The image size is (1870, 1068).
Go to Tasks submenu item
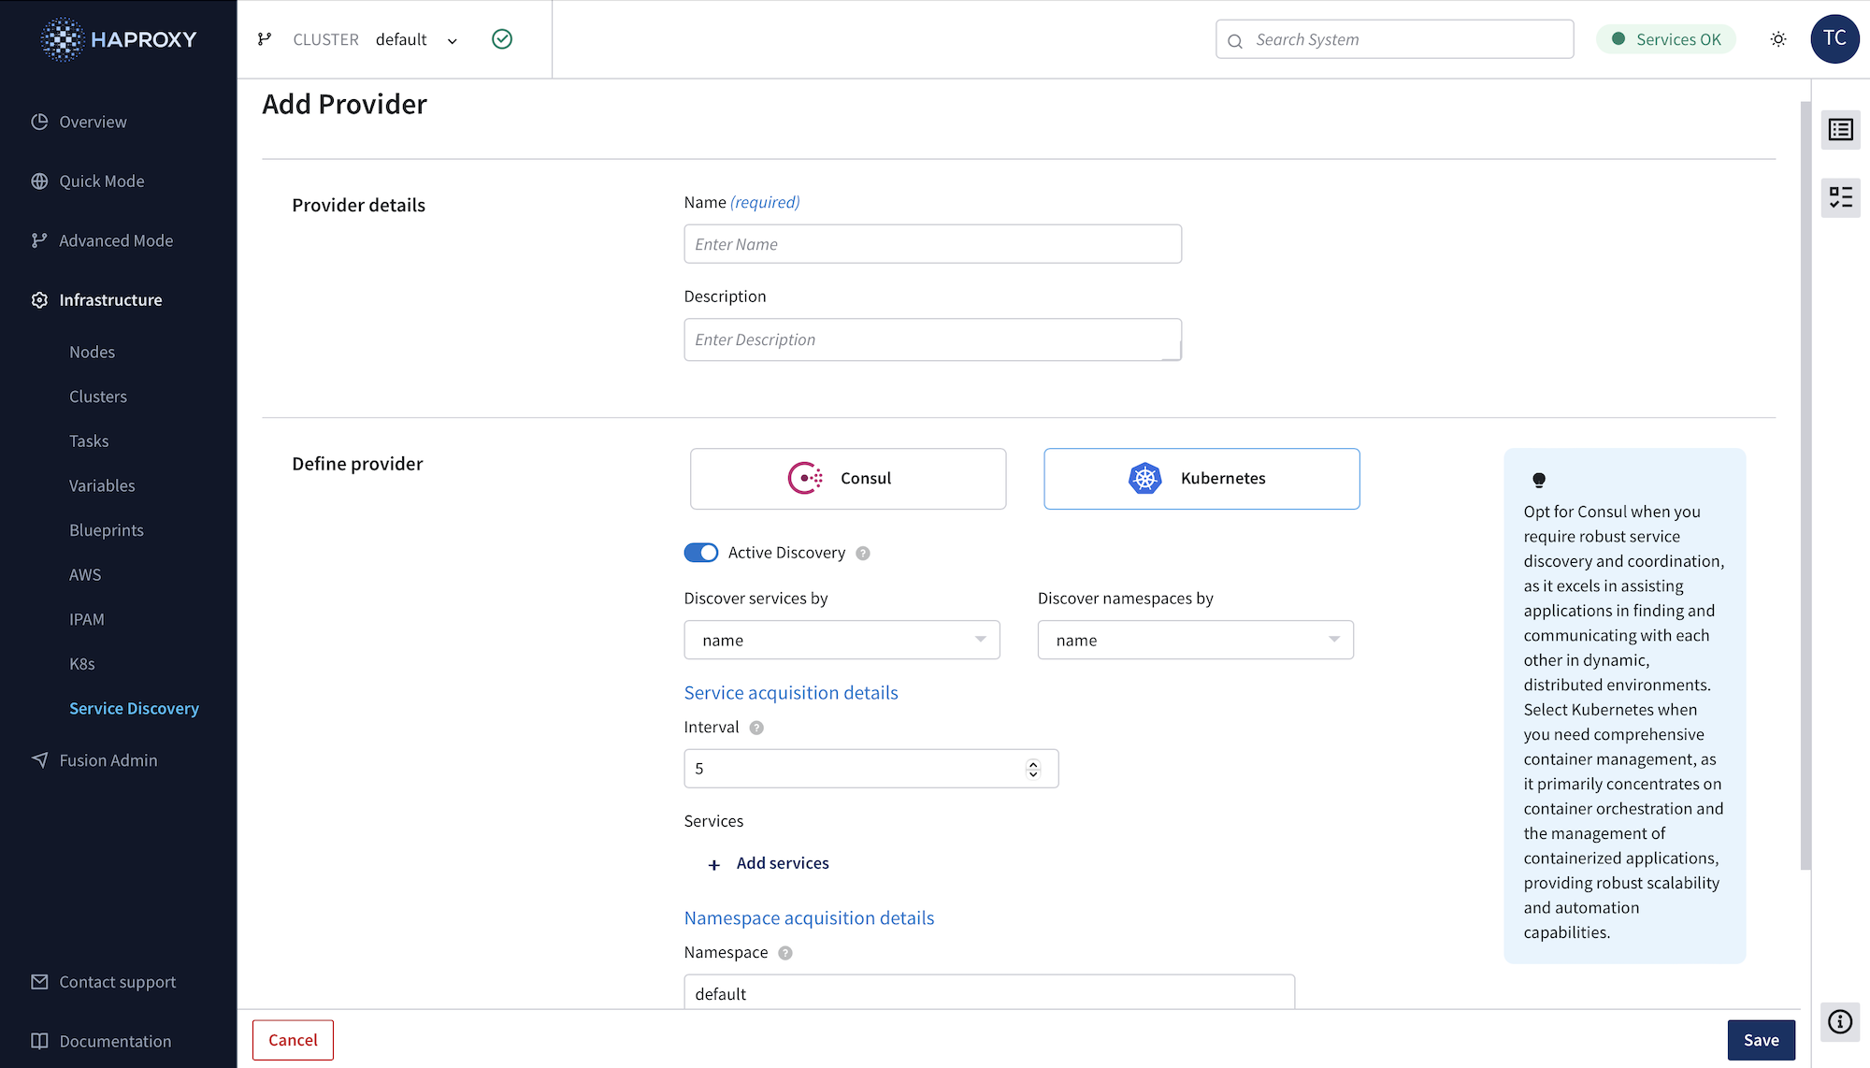89,441
